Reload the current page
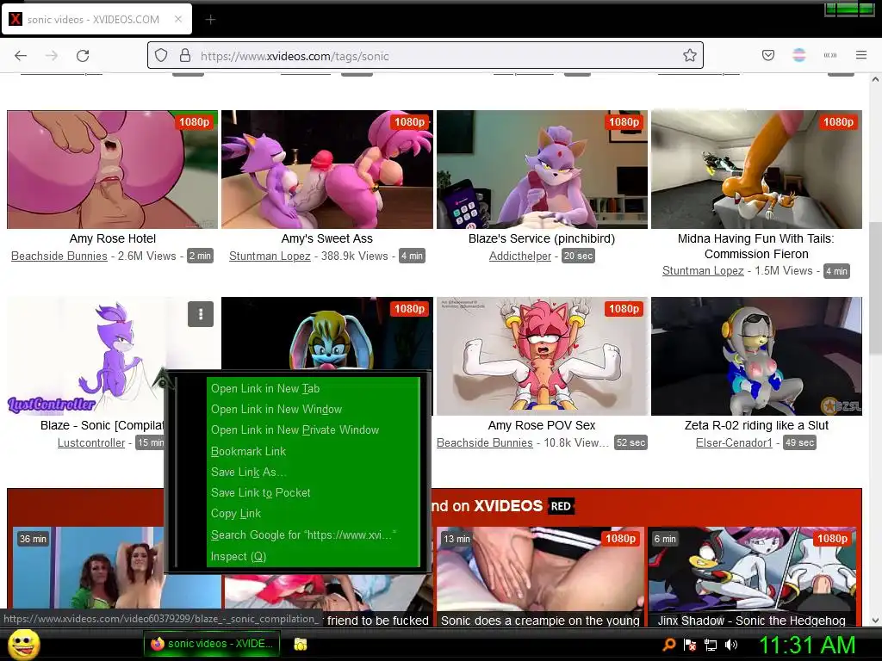Image resolution: width=882 pixels, height=661 pixels. tap(83, 56)
